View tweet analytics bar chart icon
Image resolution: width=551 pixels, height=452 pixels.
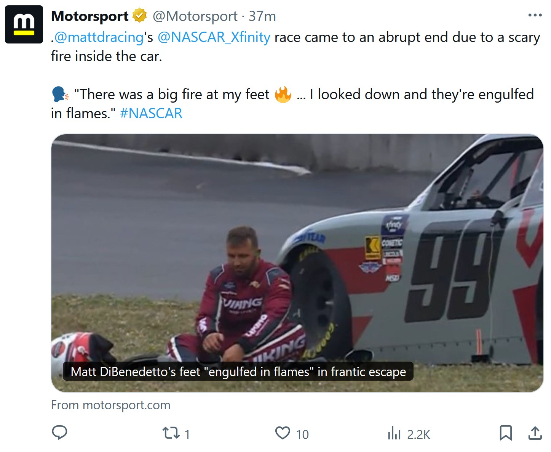pos(394,433)
